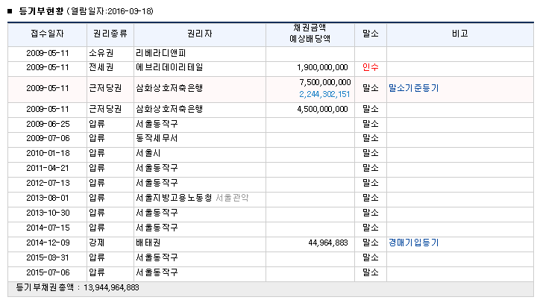Select the 등기부현황 section title
The width and height of the screenshot is (537, 303).
(41, 11)
